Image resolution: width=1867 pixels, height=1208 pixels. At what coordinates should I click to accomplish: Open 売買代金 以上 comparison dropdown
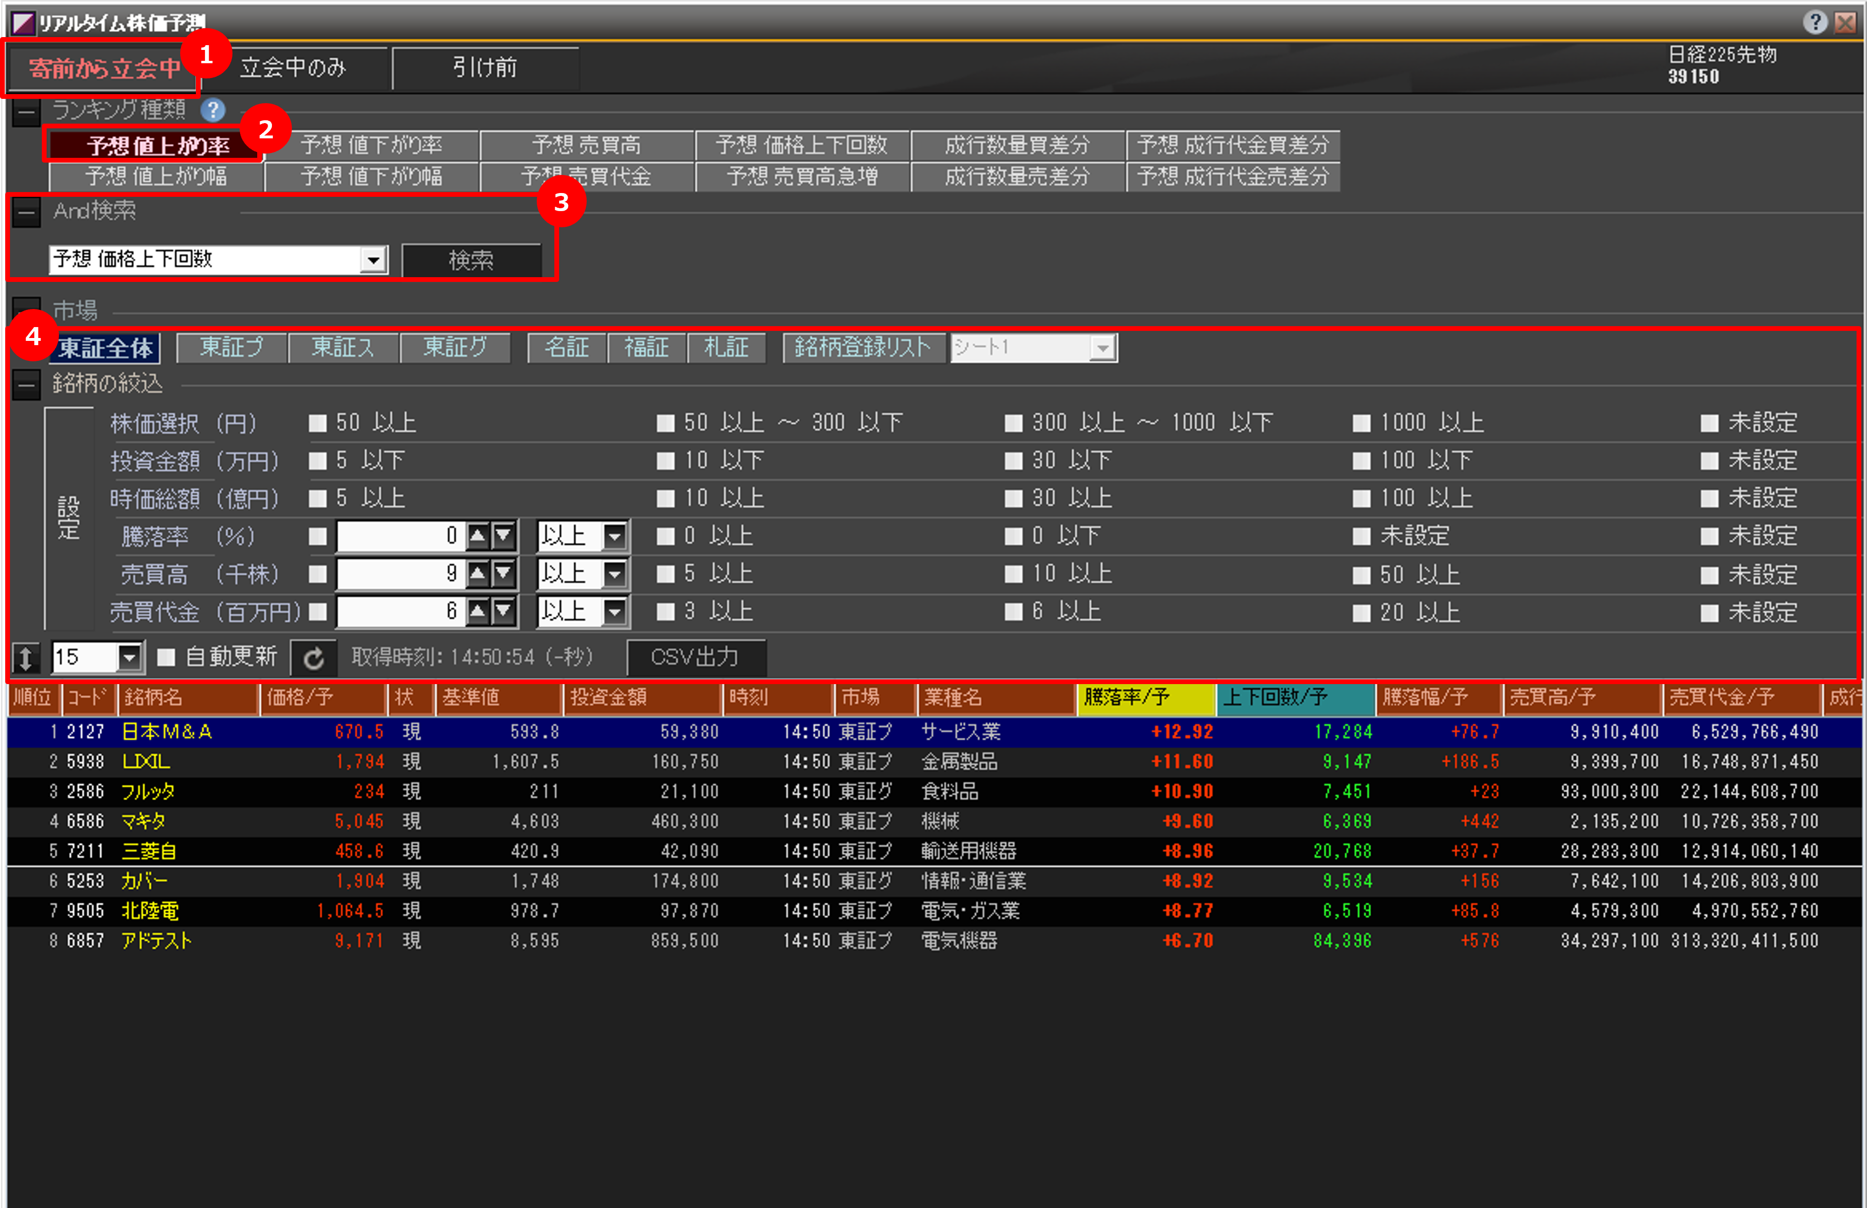click(x=615, y=612)
